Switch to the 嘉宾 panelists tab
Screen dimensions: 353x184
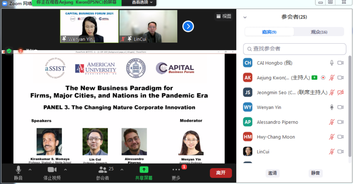coord(269,32)
